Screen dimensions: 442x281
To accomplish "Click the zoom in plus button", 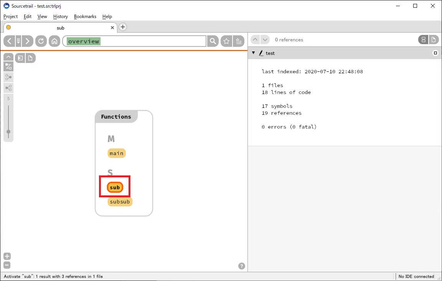I will coord(7,256).
